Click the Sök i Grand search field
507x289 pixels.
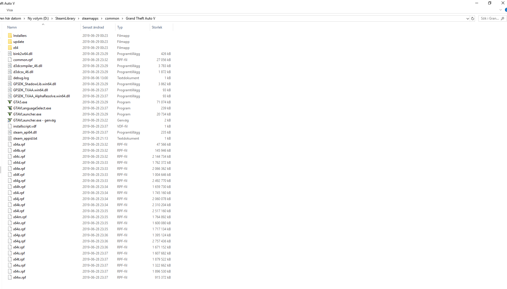pyautogui.click(x=489, y=18)
